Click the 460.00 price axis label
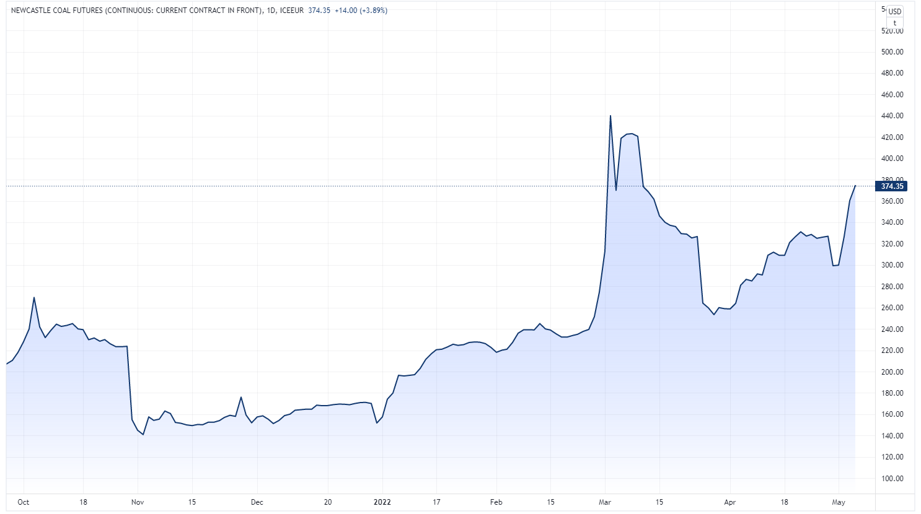 892,95
